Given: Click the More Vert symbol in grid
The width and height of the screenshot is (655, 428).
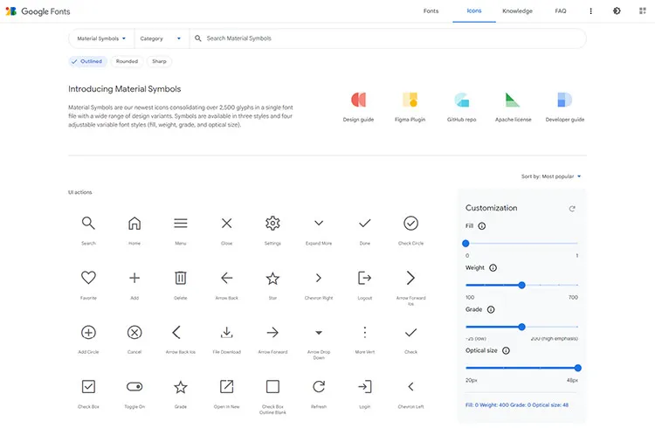Looking at the screenshot, I should pos(365,332).
